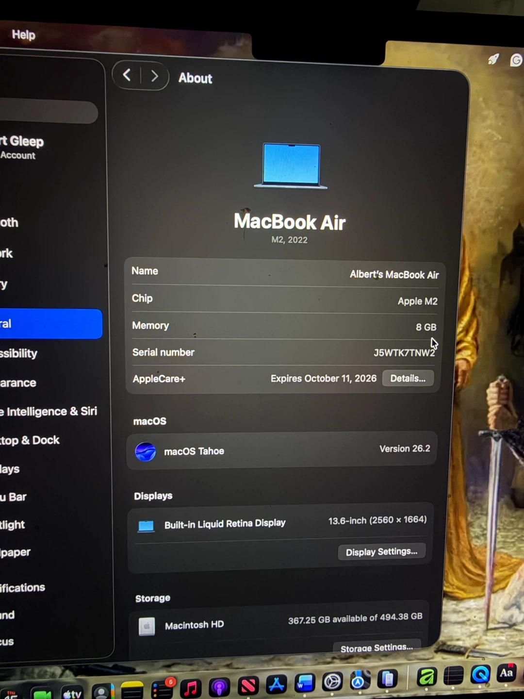The height and width of the screenshot is (699, 524).
Task: Open Podcasts from the Dock
Action: click(219, 687)
